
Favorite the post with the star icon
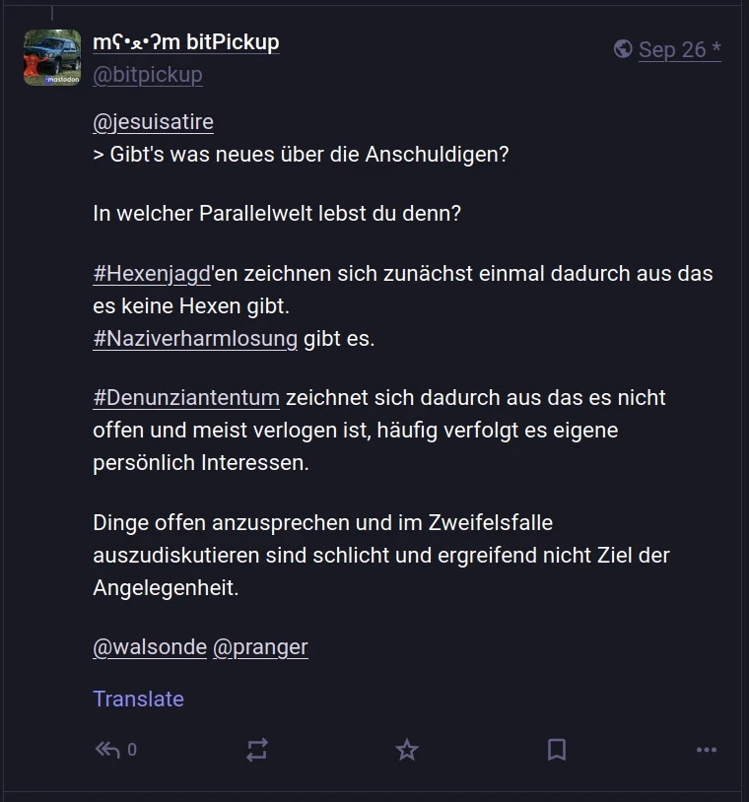406,750
